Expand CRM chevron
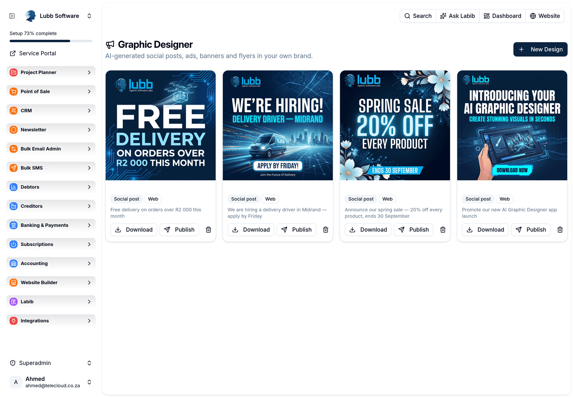 click(x=89, y=111)
